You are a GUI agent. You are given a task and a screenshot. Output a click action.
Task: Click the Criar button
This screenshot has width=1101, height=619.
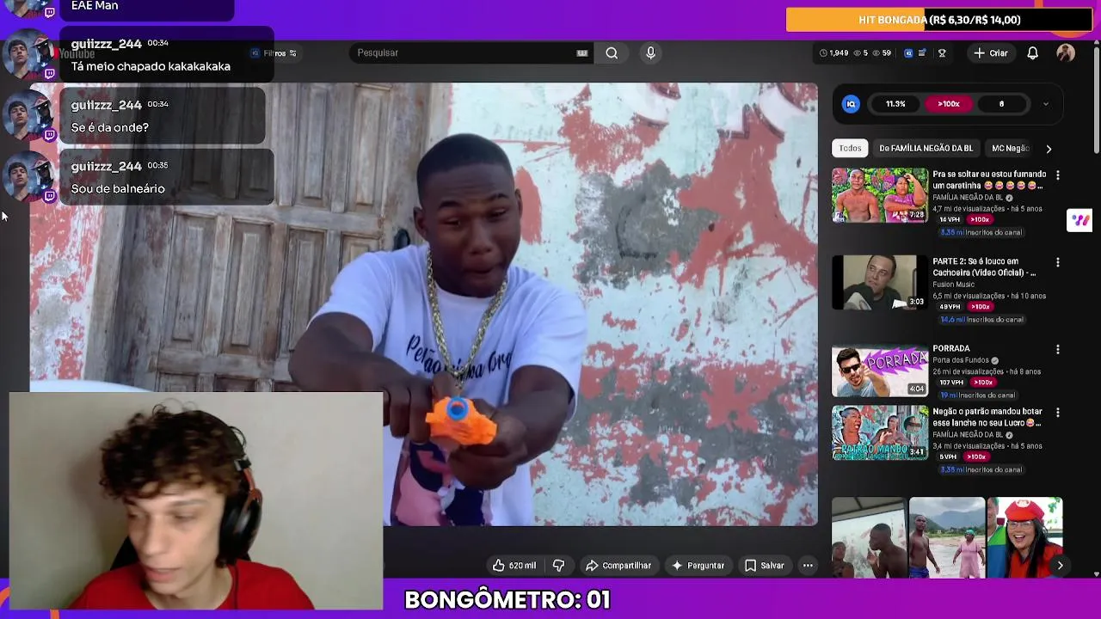pos(990,53)
